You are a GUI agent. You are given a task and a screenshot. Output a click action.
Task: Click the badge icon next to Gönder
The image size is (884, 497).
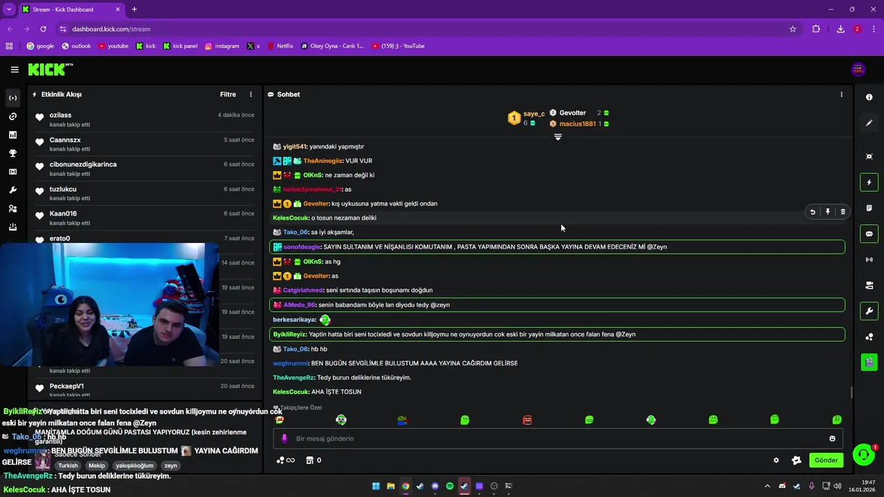click(x=796, y=460)
